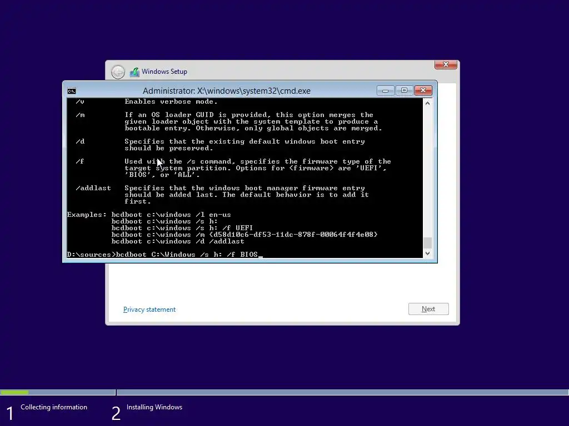The width and height of the screenshot is (569, 426).
Task: Click the example 'bcdboot c:\windows /d /addlast'
Action: tap(178, 241)
